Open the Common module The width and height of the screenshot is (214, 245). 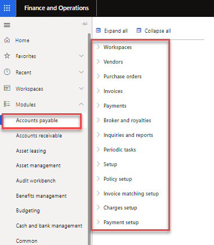pyautogui.click(x=26, y=241)
